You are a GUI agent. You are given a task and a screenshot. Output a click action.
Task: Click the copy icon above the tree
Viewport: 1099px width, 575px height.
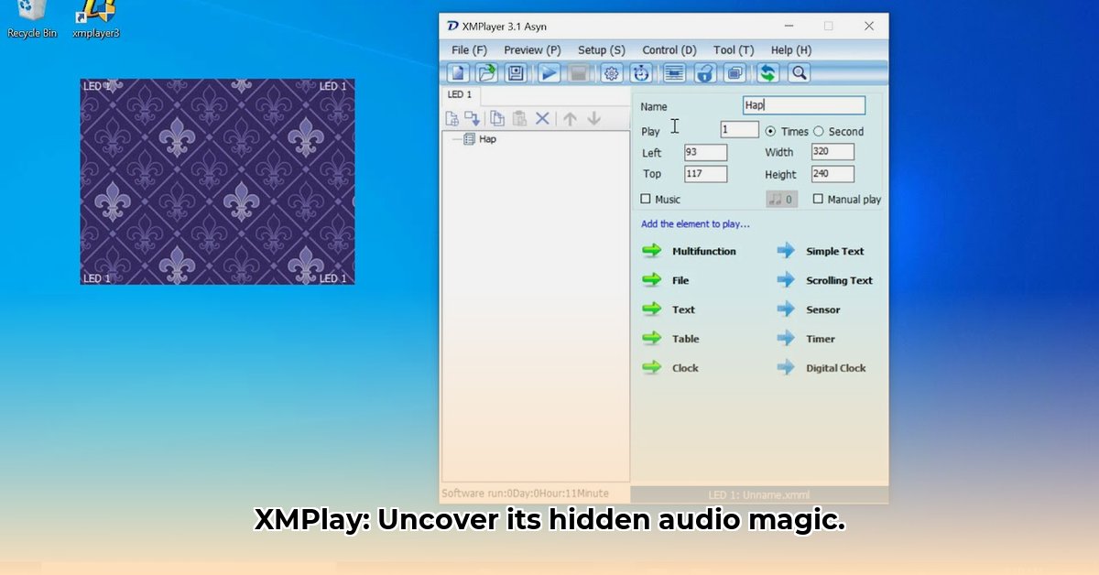(x=497, y=118)
